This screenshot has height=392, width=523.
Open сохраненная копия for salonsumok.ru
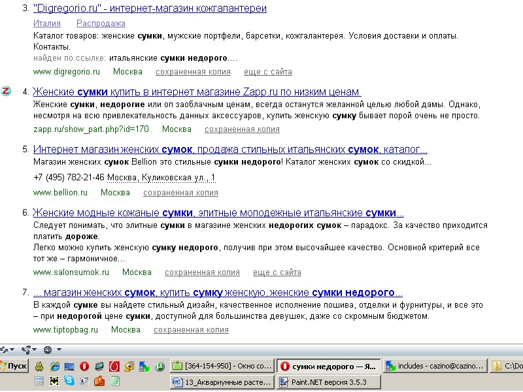202,272
